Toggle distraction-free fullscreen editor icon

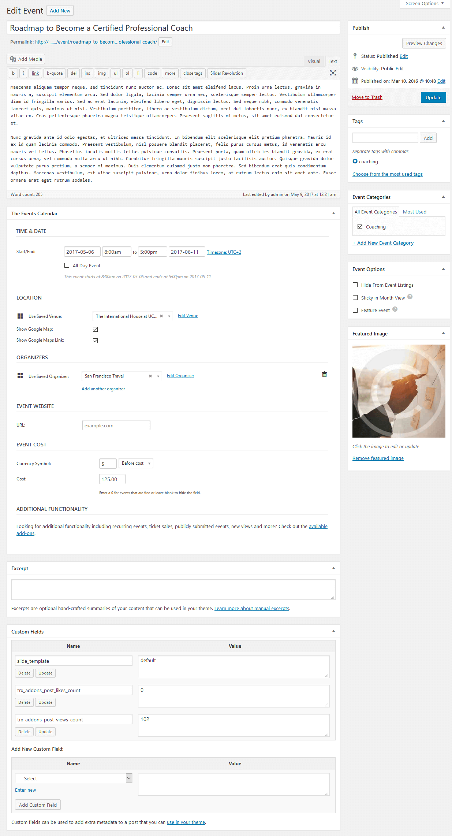point(333,73)
